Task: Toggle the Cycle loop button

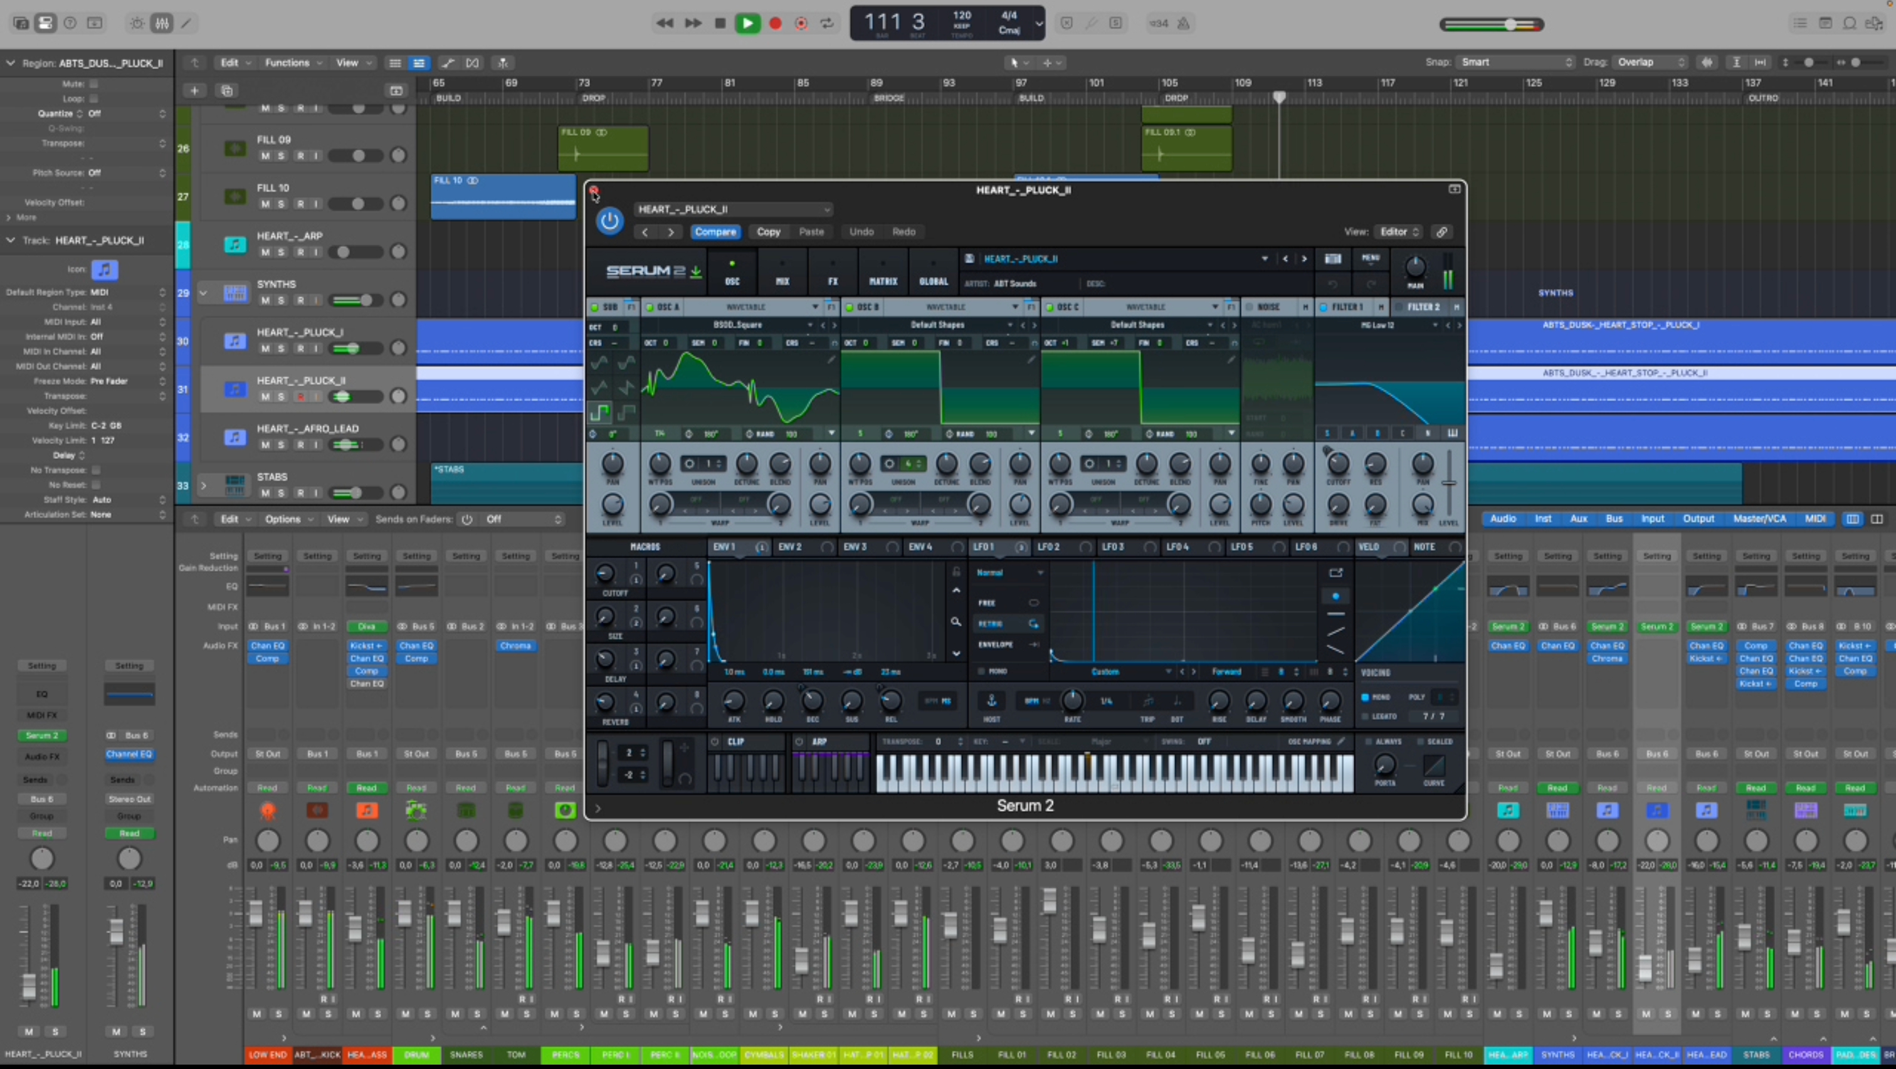Action: point(827,24)
